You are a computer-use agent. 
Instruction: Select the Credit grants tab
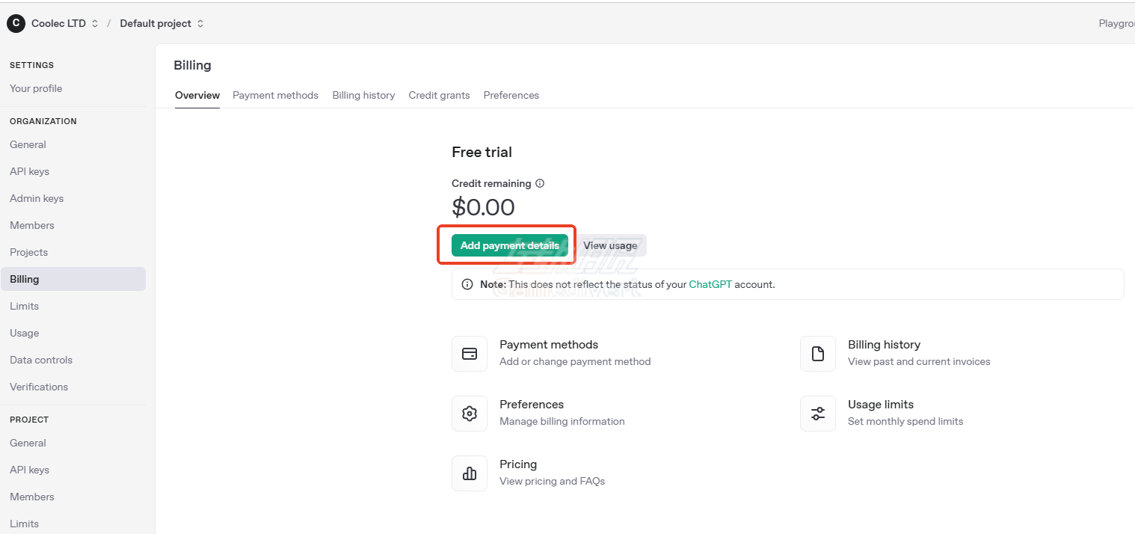[x=439, y=95]
